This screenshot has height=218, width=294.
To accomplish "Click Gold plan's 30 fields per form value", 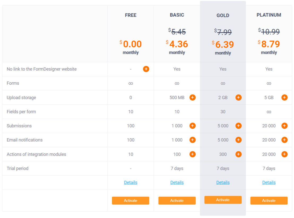I will coord(223,112).
